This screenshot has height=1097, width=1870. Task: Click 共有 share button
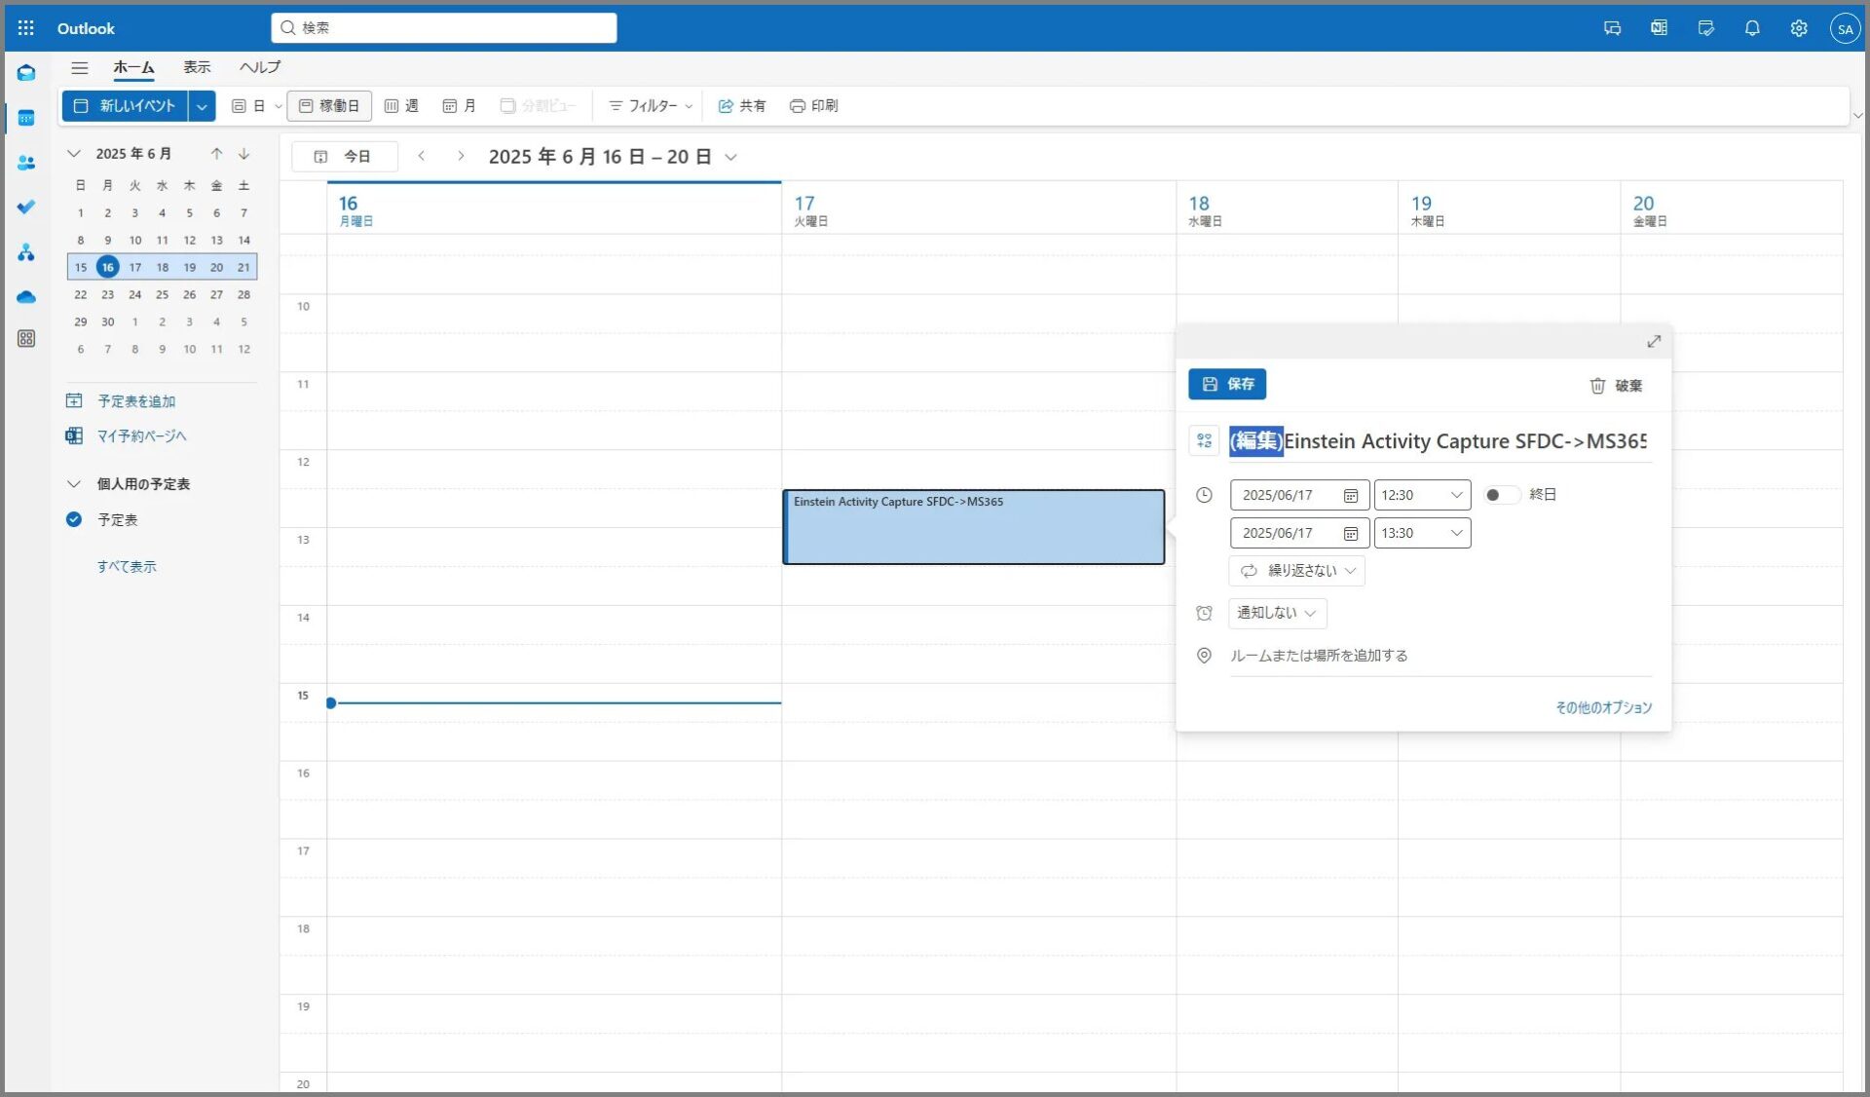click(x=742, y=106)
